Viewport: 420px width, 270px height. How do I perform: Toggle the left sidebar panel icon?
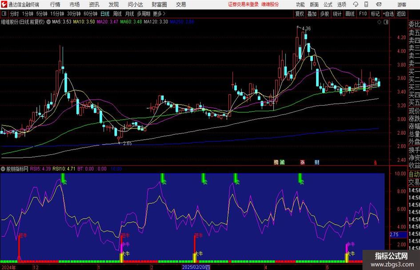[4, 14]
